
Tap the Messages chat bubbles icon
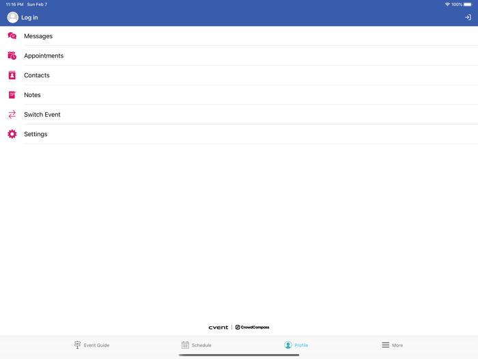click(12, 36)
